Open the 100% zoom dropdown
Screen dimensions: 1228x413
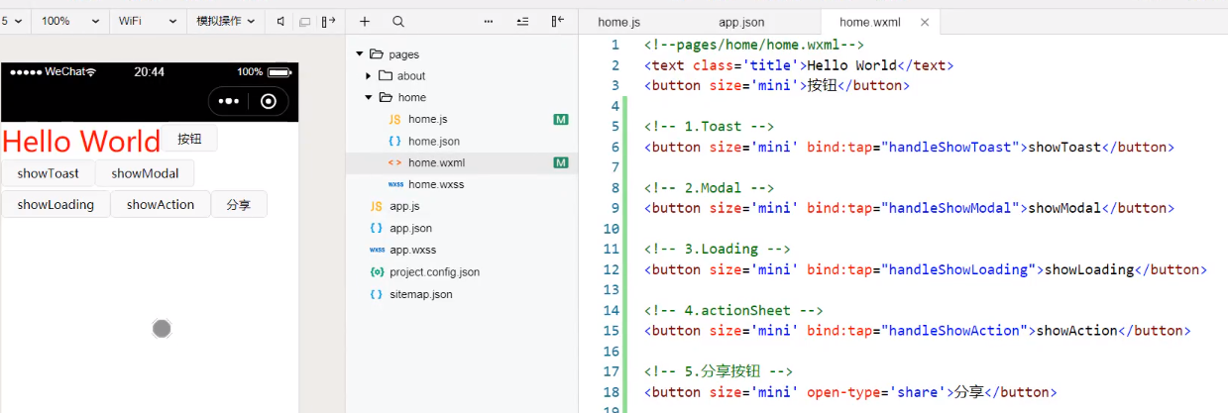pos(70,21)
